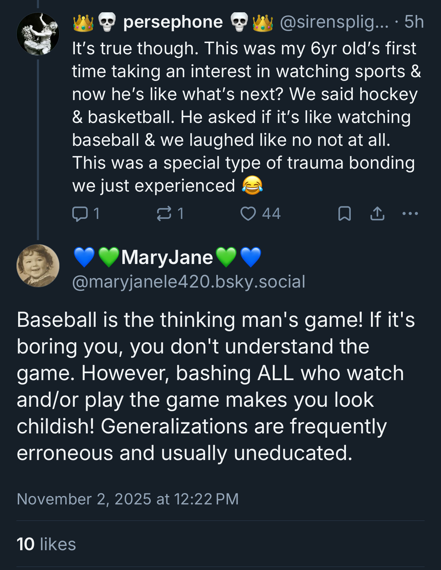441x570 pixels.
Task: Click the skull emoji before persephone's name
Action: click(107, 22)
